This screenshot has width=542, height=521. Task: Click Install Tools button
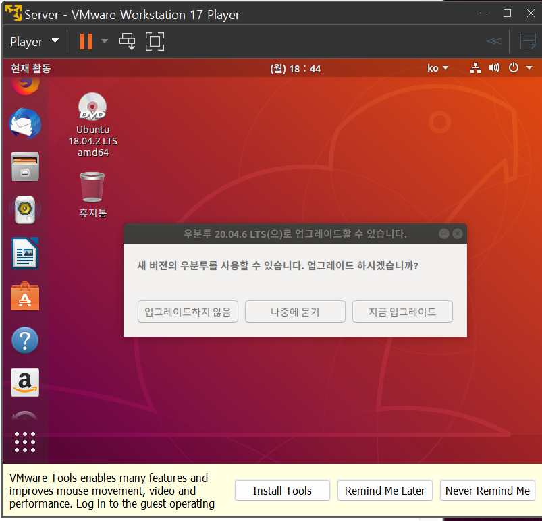pyautogui.click(x=282, y=490)
